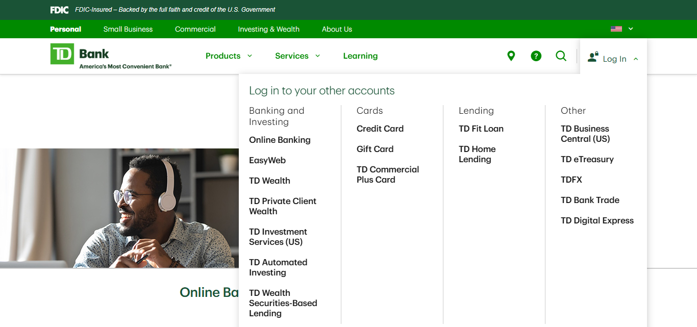Expand the Products dropdown
Image resolution: width=697 pixels, height=327 pixels.
click(x=229, y=56)
